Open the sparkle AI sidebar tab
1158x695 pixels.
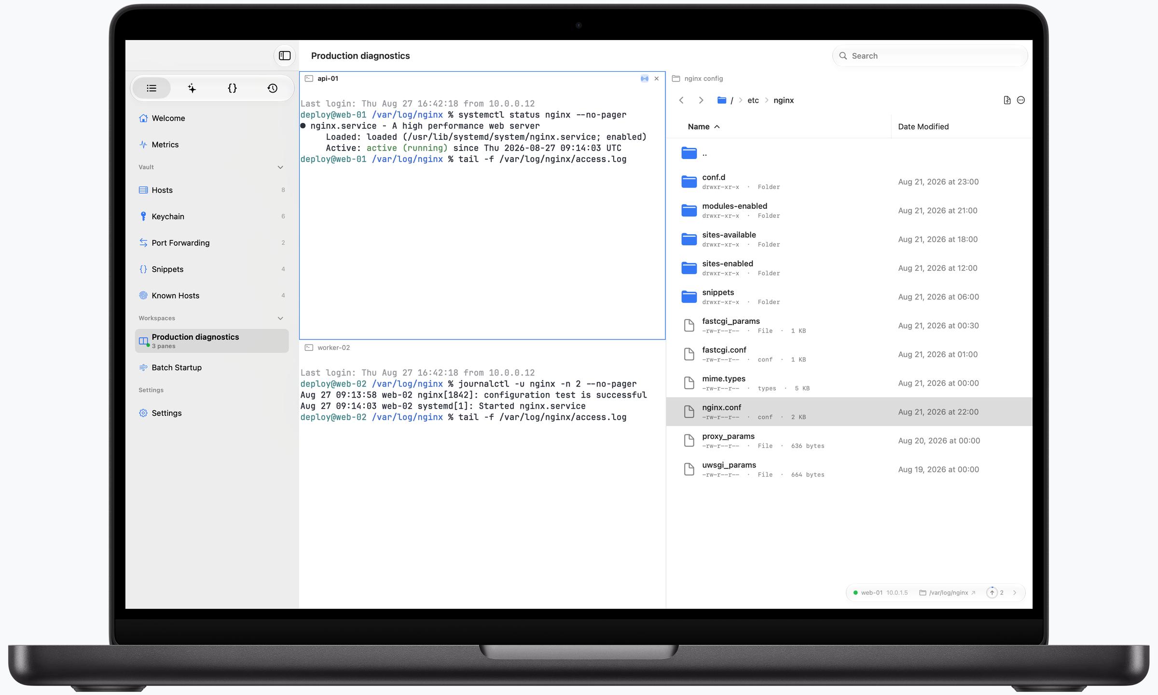[192, 88]
